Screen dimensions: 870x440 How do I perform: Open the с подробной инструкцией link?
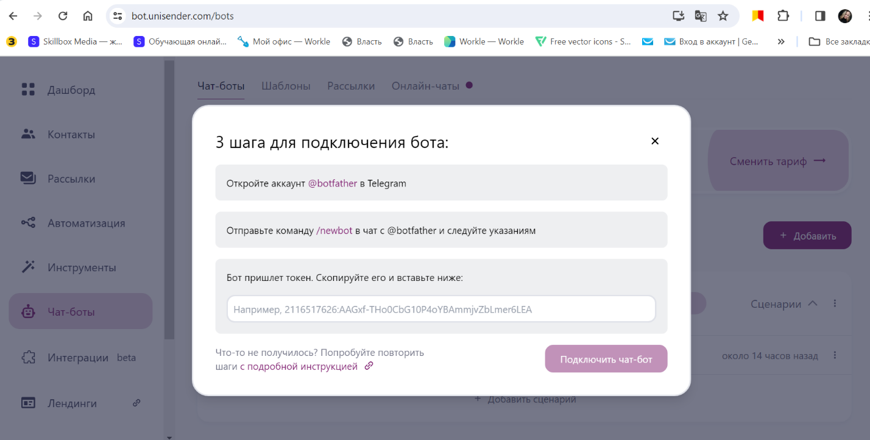pyautogui.click(x=299, y=366)
